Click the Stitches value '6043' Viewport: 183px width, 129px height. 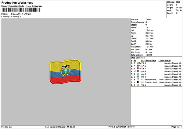pos(178,2)
